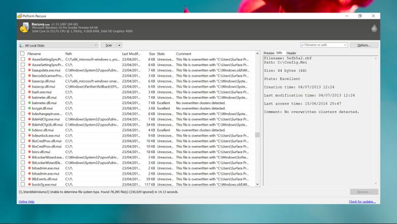Click the Recuva title bar app icon

pos(19,16)
